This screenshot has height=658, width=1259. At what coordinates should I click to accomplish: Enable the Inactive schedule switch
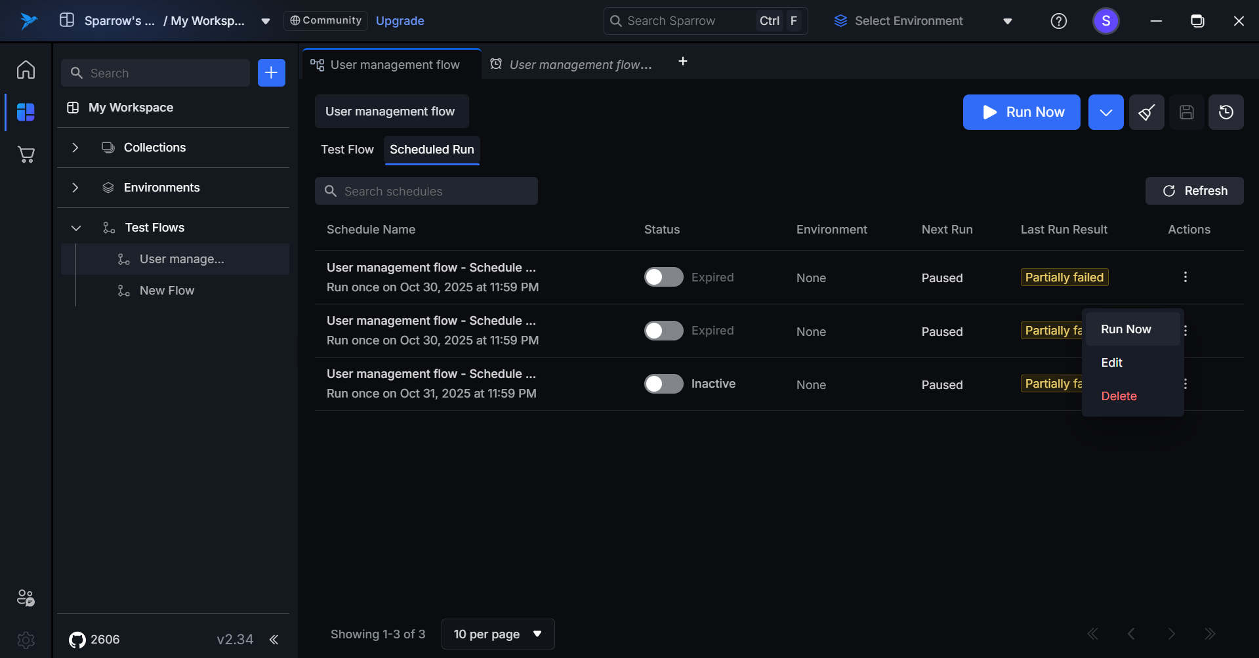pyautogui.click(x=663, y=384)
